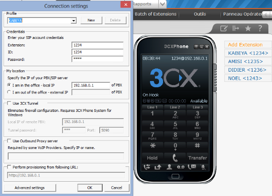
Task: Click the export arrow icon in toolbar
Action: [235, 28]
